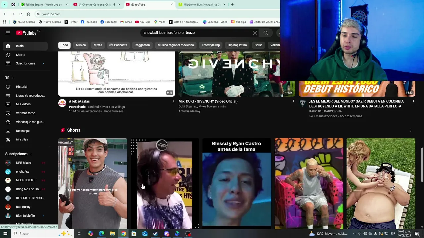The image size is (424, 238).
Task: Open enchufetv subscription channel
Action: click(x=25, y=172)
